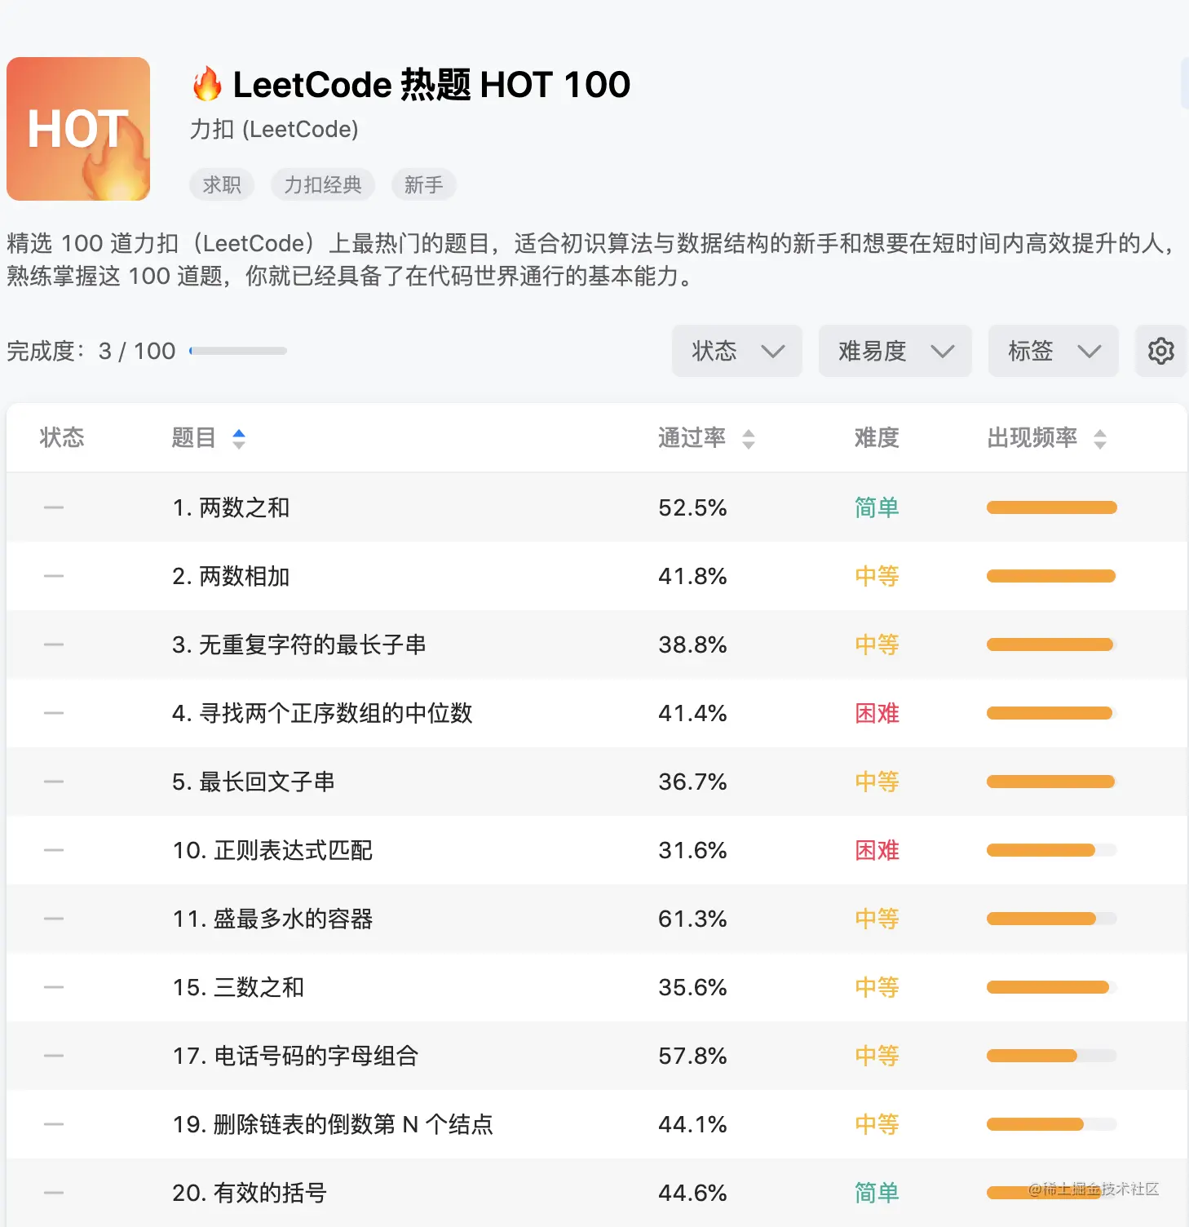Select the 新手 tag
1189x1227 pixels.
423,184
